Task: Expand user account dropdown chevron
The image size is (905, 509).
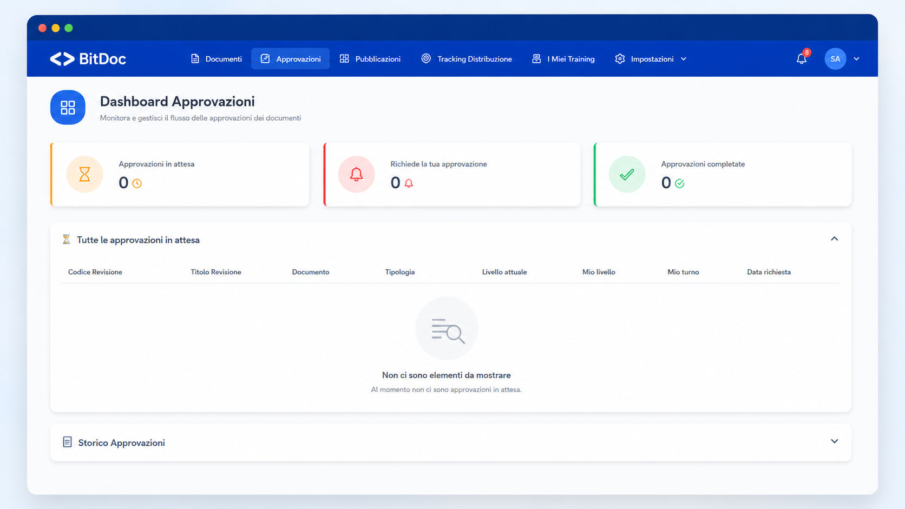Action: pyautogui.click(x=856, y=58)
